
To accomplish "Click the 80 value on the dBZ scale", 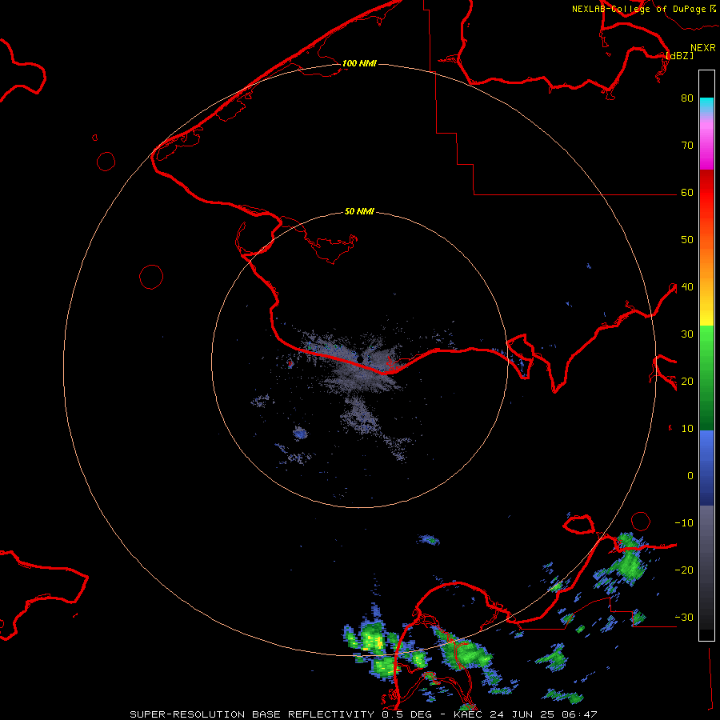I will coord(687,98).
